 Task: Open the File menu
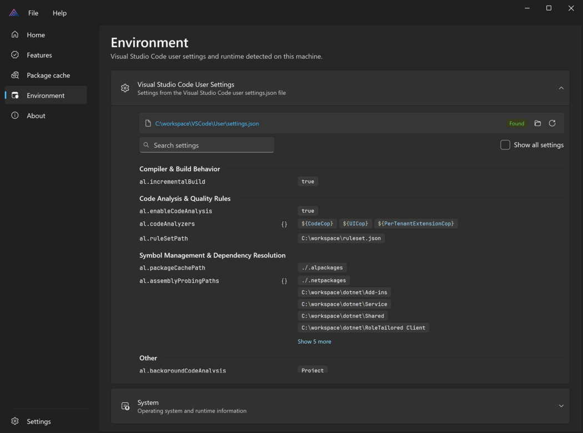(33, 13)
